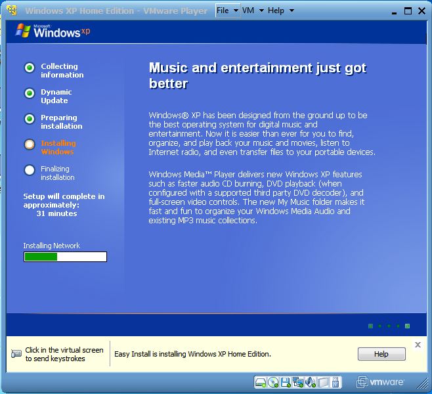
Task: Click the paragraph beginning 'Windows Media™ Player delivers'
Action: click(x=256, y=197)
